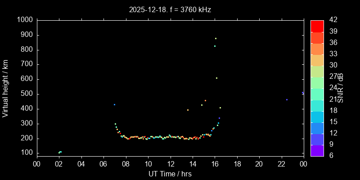The width and height of the screenshot is (360, 180).
Task: Pick the yellow-green 27–30 dB colorbar band
Action: [317, 71]
